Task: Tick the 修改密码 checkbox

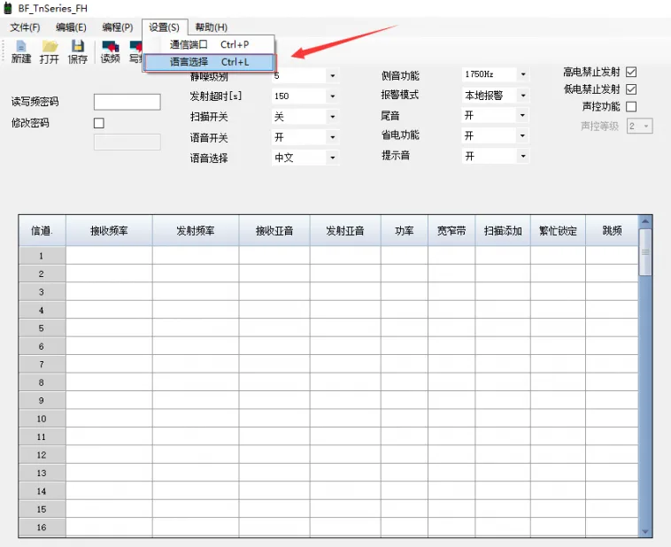Action: coord(99,124)
